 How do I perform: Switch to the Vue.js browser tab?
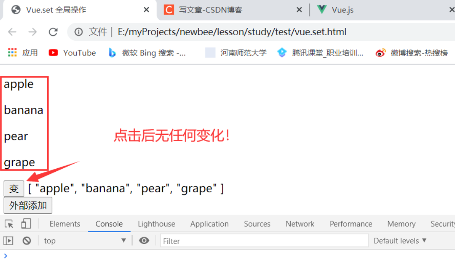point(335,10)
